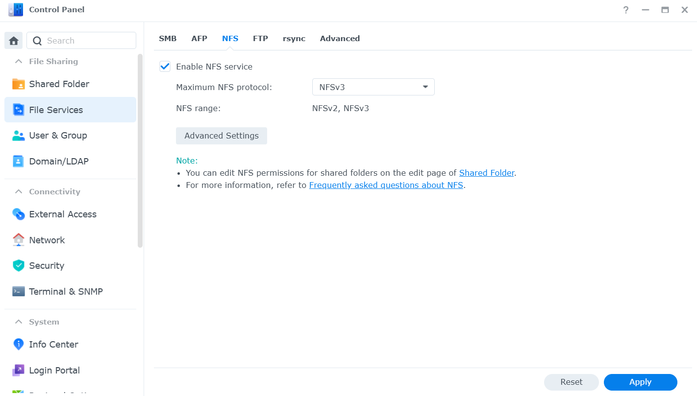Collapse the File Sharing section
The image size is (697, 396).
click(19, 61)
